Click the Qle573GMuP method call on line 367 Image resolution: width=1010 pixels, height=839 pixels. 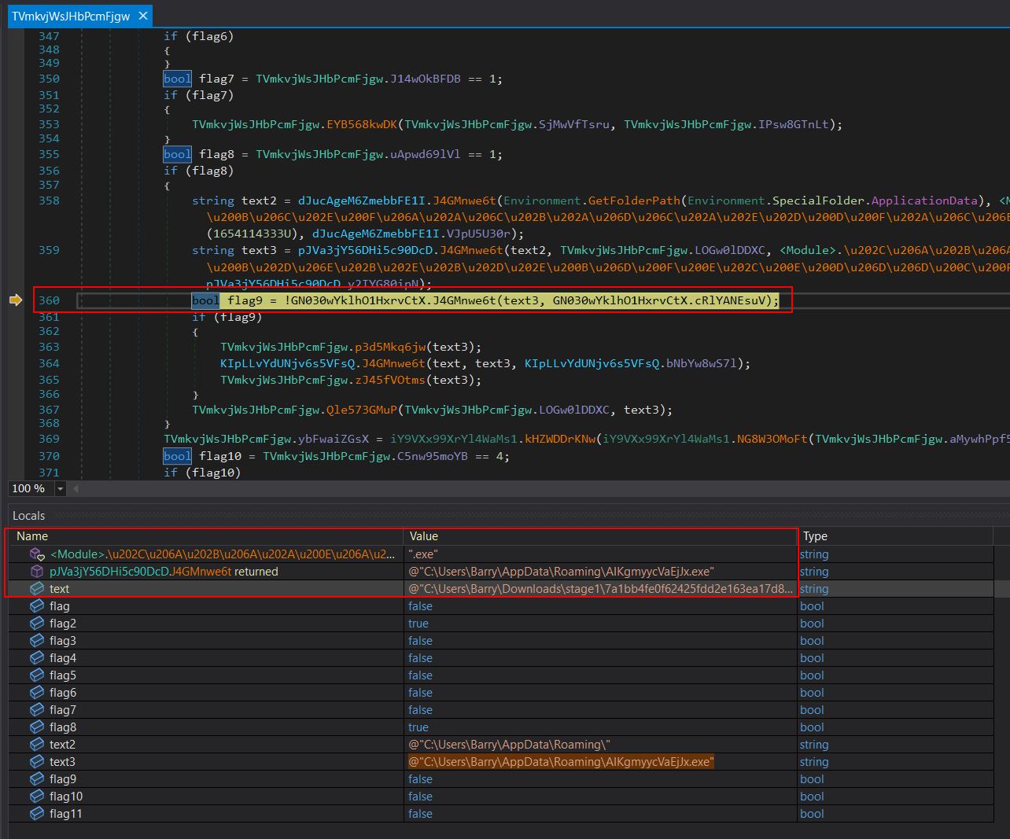(363, 410)
